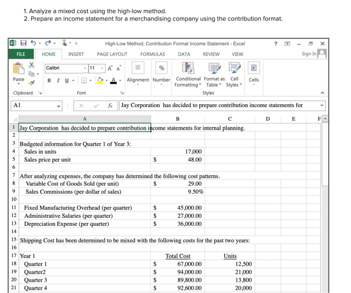The height and width of the screenshot is (293, 351).
Task: Select the 9.50% sales commissions cell
Action: (178, 192)
